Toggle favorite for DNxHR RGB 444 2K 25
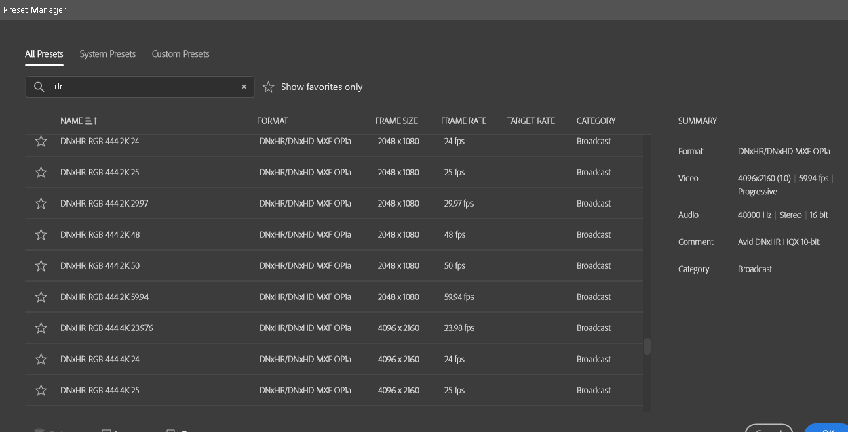 click(41, 172)
